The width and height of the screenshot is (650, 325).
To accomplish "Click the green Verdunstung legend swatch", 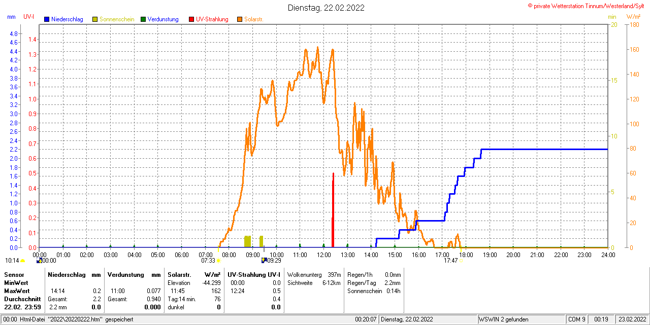I will point(143,19).
